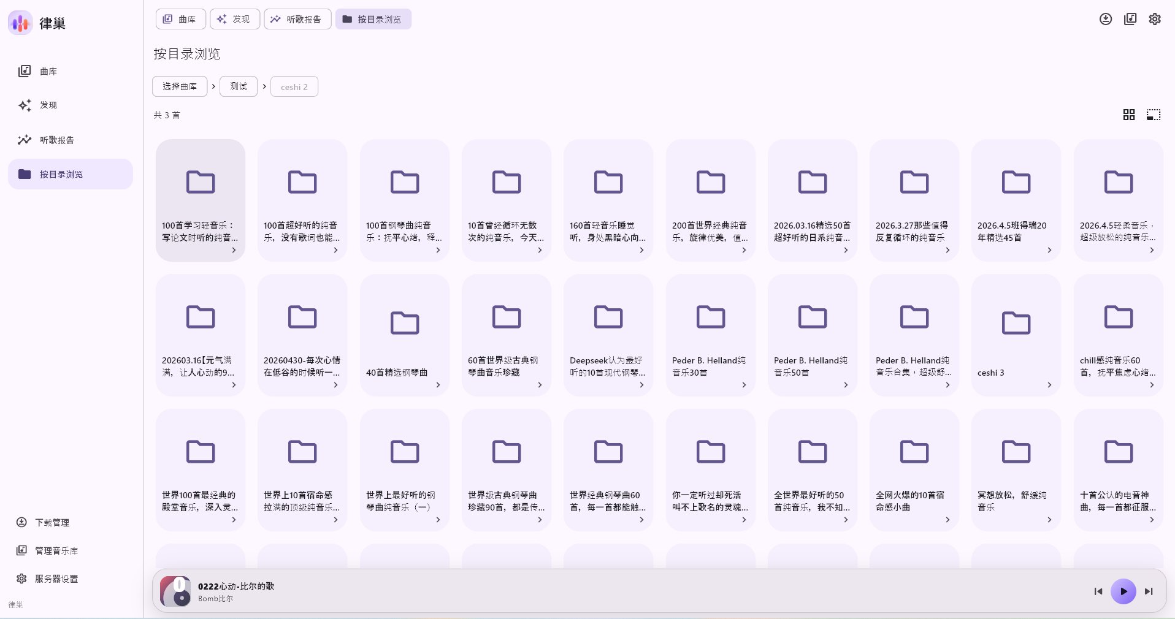This screenshot has width=1175, height=619.
Task: Open album cover of 0222心动-比尔的歌
Action: point(175,591)
